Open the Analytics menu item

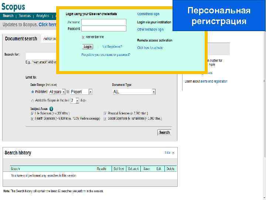(x=42, y=16)
